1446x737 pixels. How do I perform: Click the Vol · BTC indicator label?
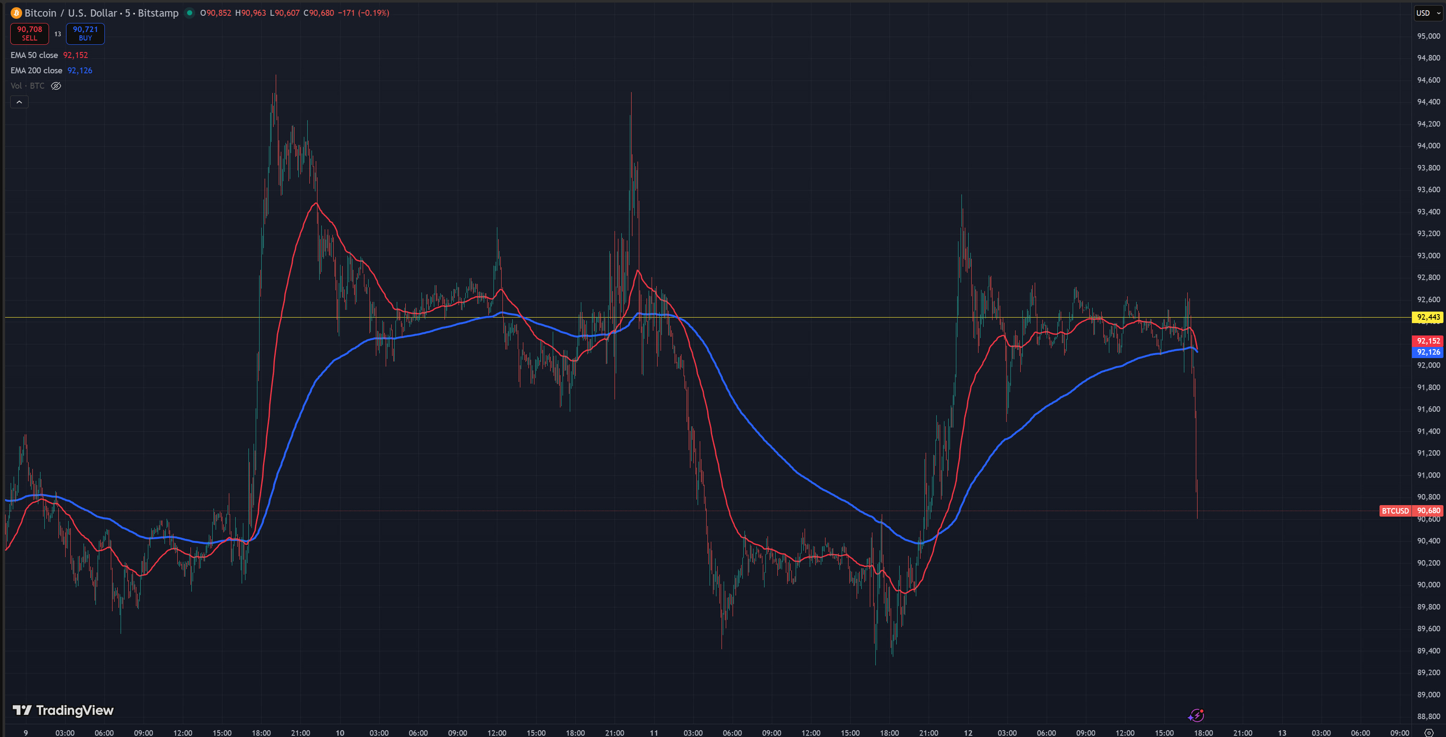[x=28, y=86]
